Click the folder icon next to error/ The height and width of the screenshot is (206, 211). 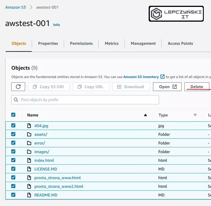[29, 143]
